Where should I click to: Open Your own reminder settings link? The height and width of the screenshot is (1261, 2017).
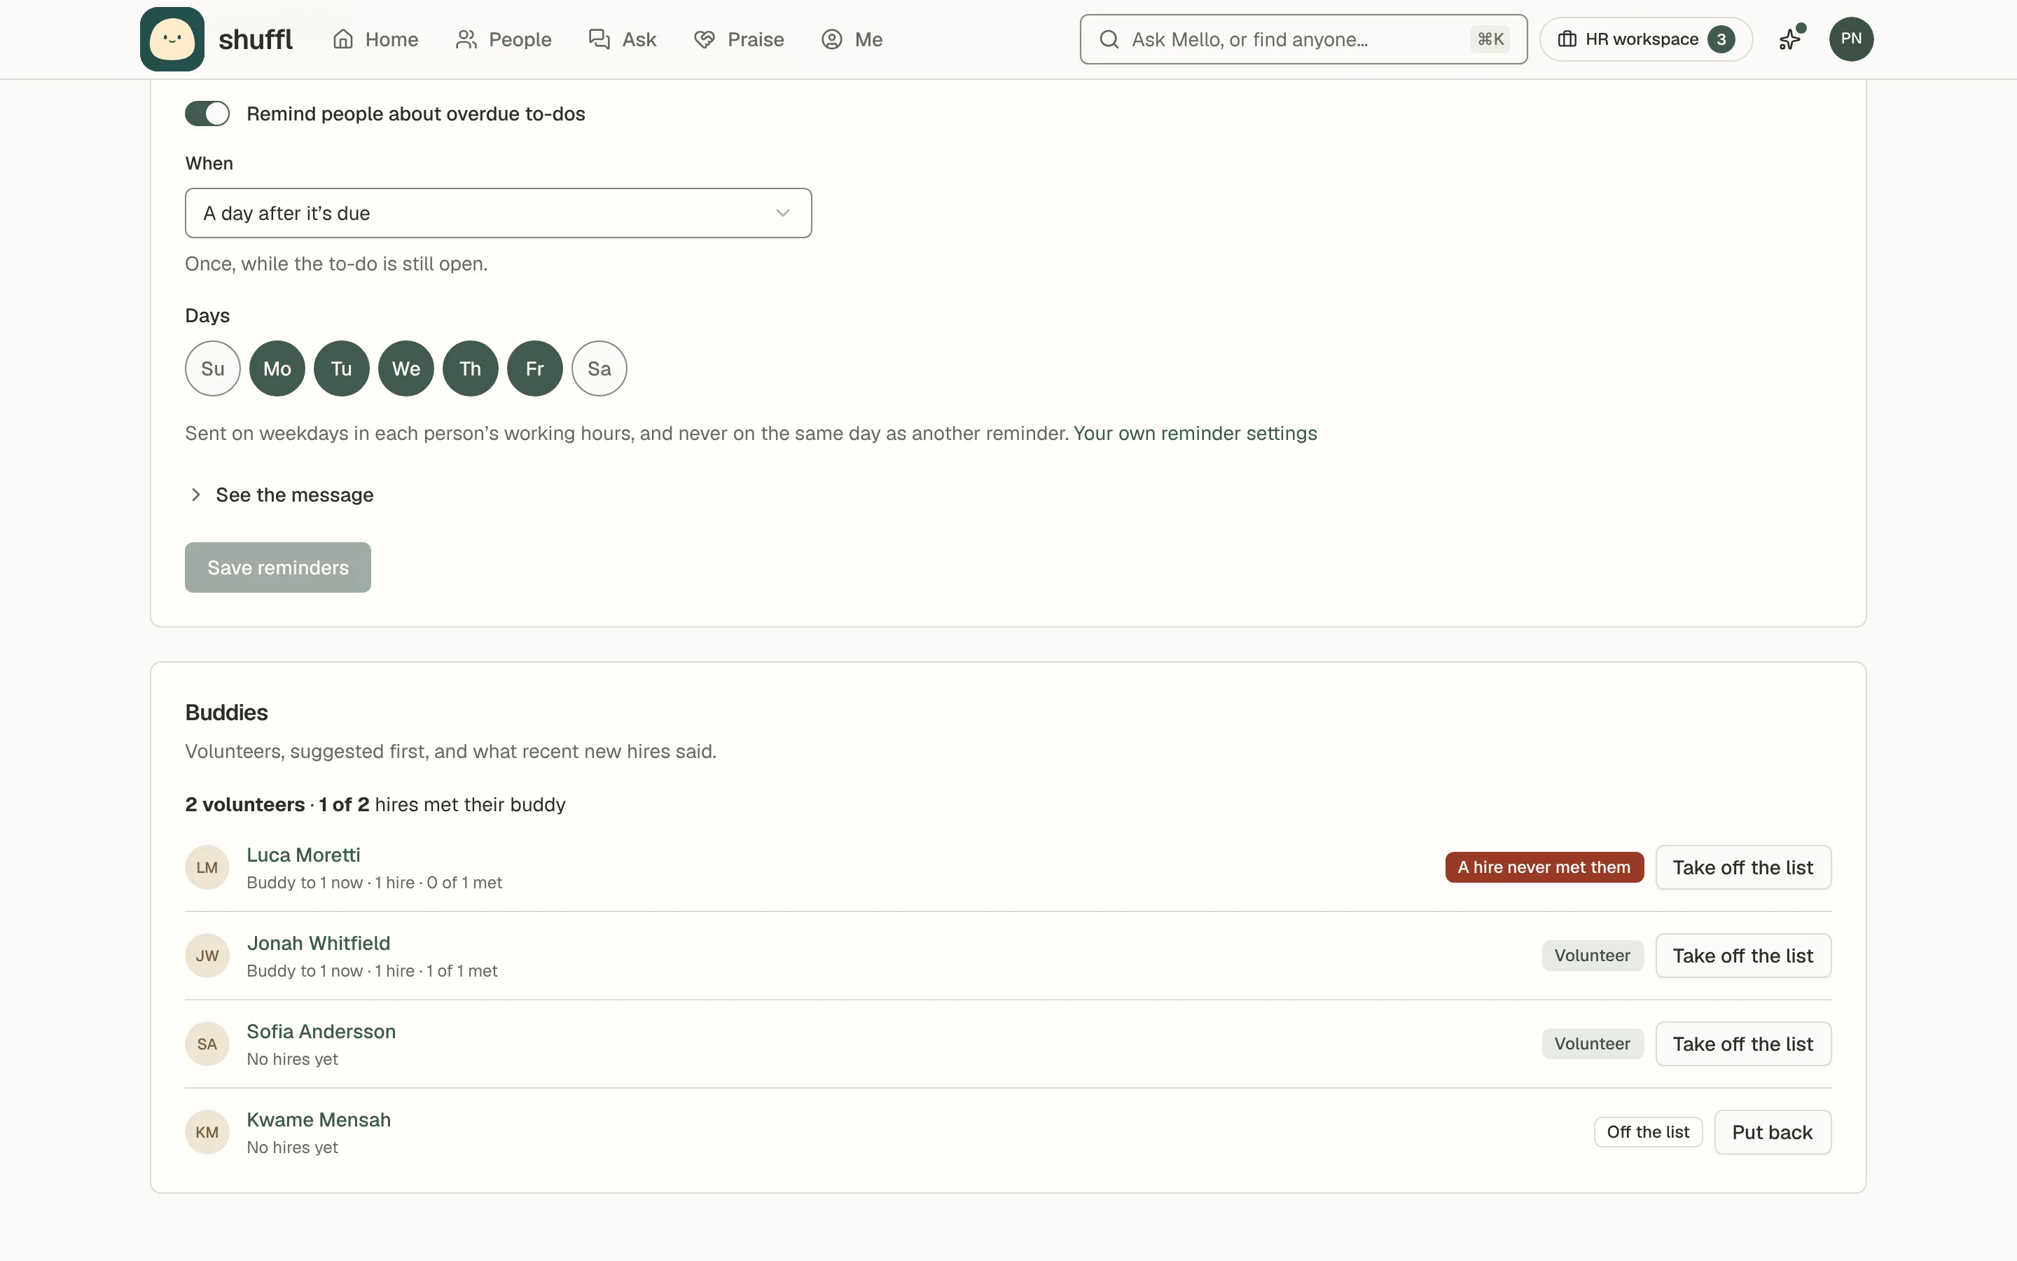point(1195,434)
